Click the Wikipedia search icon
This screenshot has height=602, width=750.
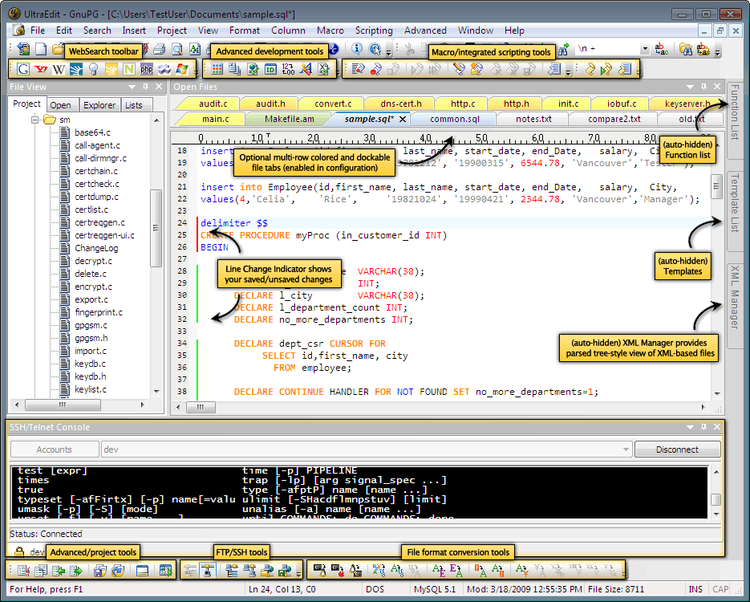click(x=59, y=70)
